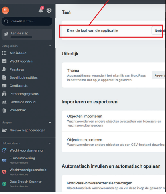Open Wachtwoorden from the sidebar
The width and height of the screenshot is (166, 194).
[x=21, y=61]
